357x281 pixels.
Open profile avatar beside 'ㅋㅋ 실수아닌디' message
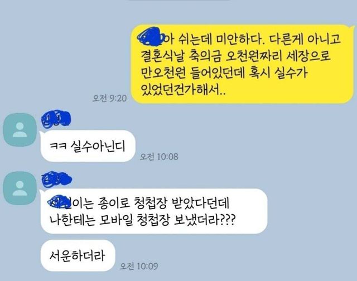tap(20, 130)
